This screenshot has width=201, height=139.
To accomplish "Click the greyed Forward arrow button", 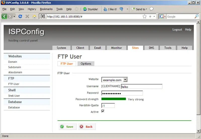I will click(x=10, y=16).
